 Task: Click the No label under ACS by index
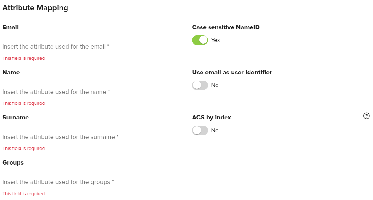tap(215, 130)
